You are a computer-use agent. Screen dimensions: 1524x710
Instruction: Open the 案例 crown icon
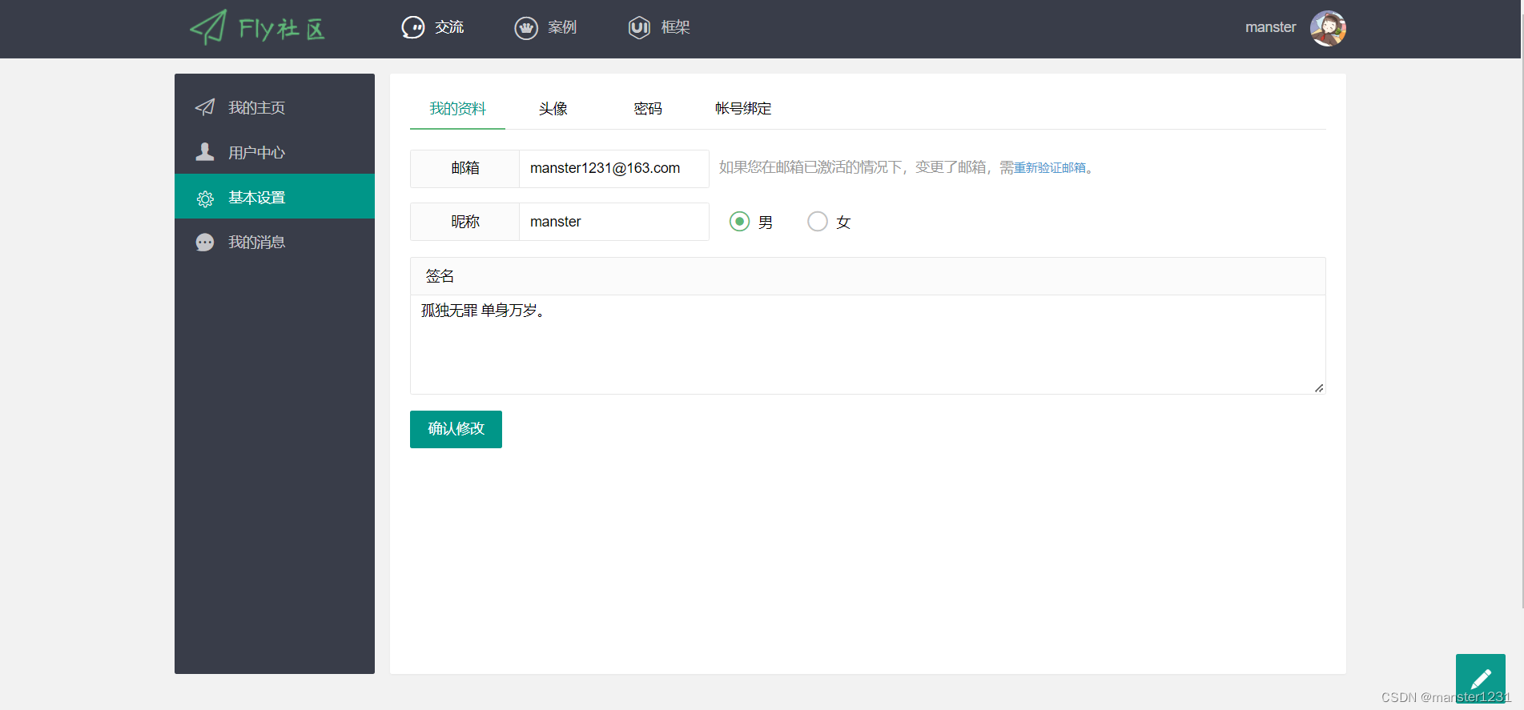(x=526, y=28)
